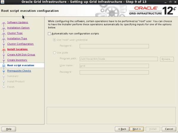This screenshot has width=178, height=133.
Task: Click the sudo Program path field
Action: click(x=119, y=59)
